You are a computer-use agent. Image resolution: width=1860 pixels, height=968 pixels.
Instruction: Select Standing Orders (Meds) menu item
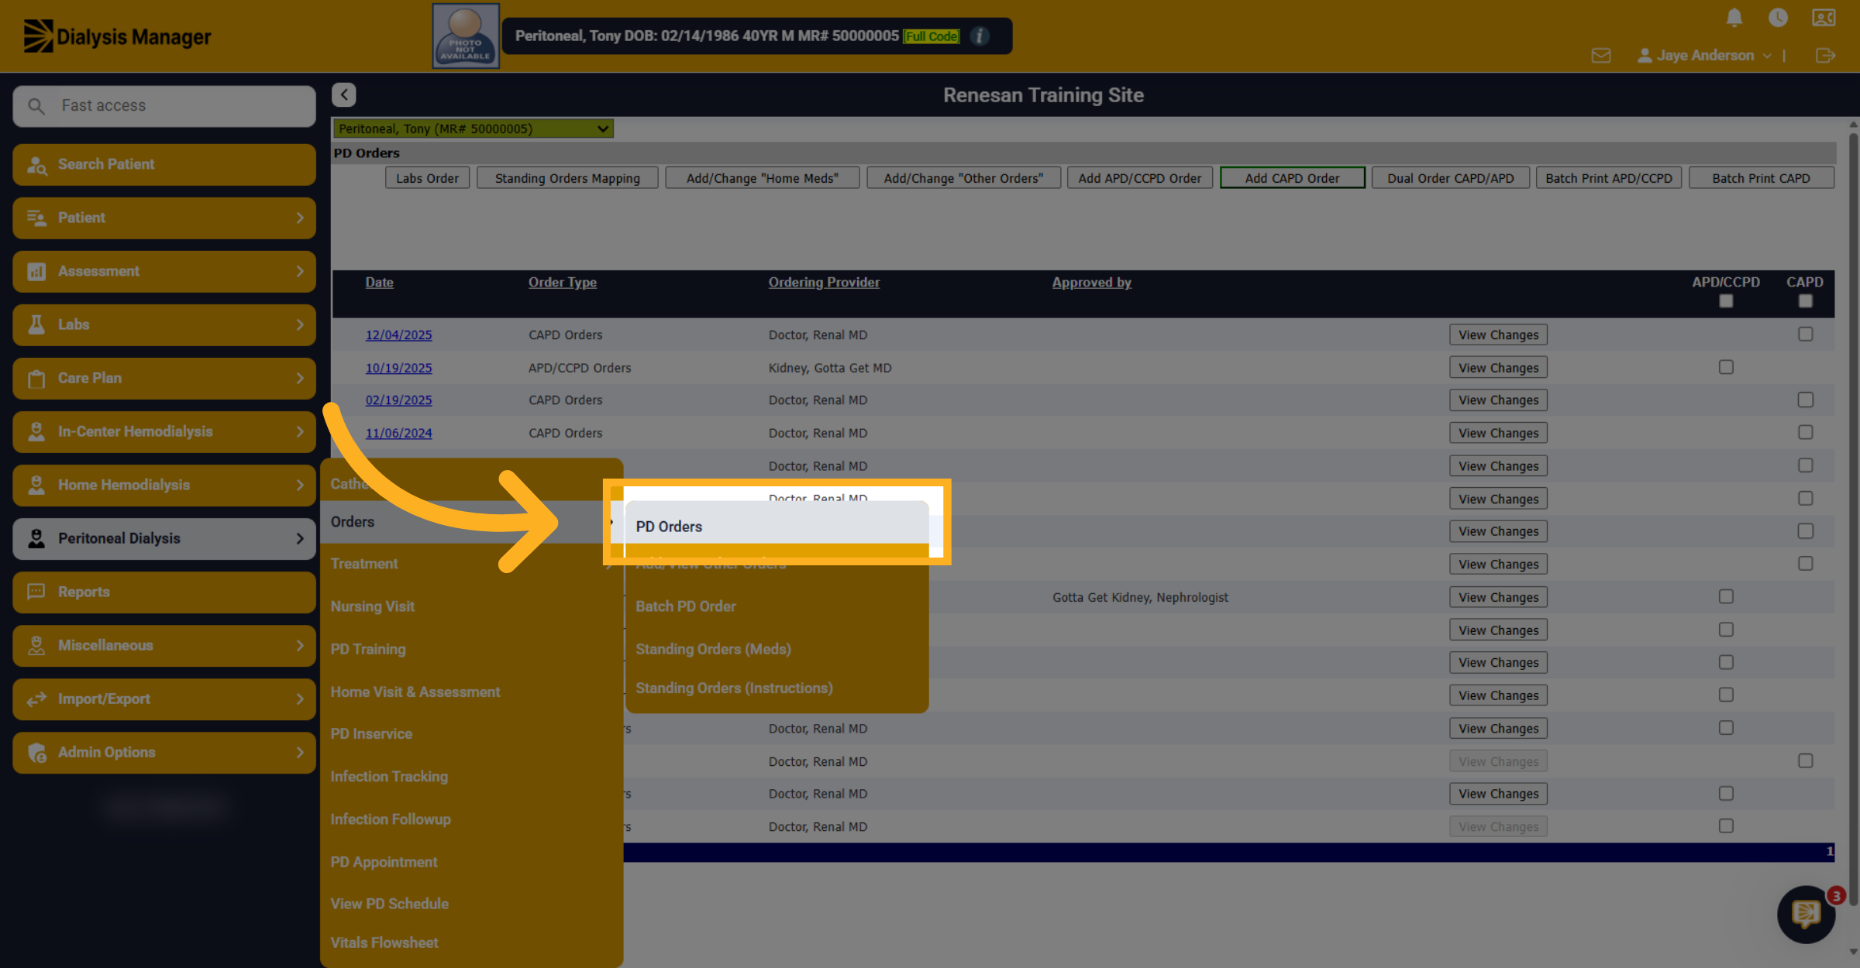pos(777,649)
